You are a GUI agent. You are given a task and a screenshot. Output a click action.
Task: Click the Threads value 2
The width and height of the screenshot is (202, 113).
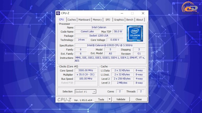141,91
